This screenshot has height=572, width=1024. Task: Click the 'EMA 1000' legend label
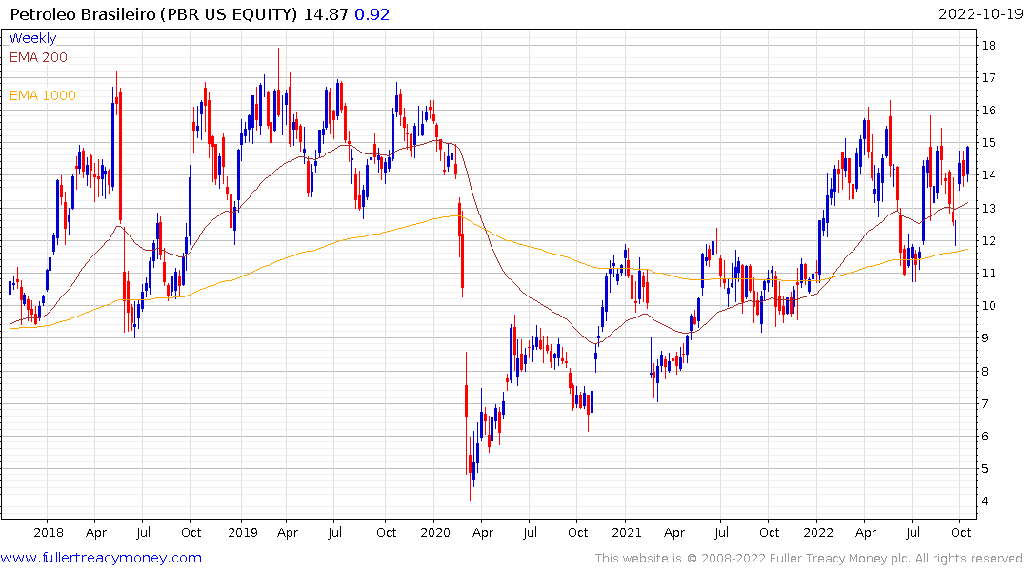pos(43,95)
